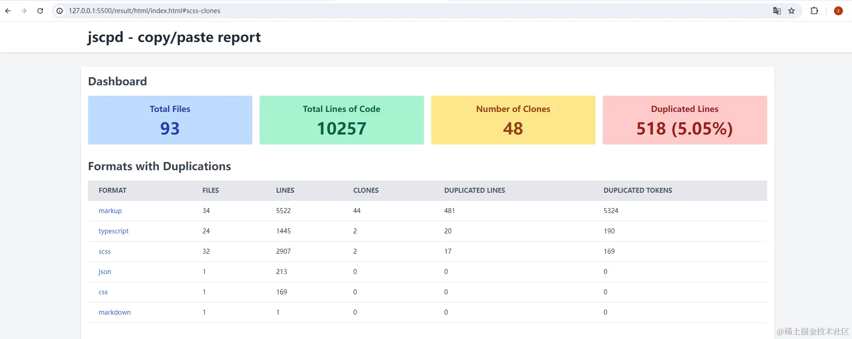Screen dimensions: 852x339
Task: Select the 5522 lines value for markup
Action: [x=284, y=211]
